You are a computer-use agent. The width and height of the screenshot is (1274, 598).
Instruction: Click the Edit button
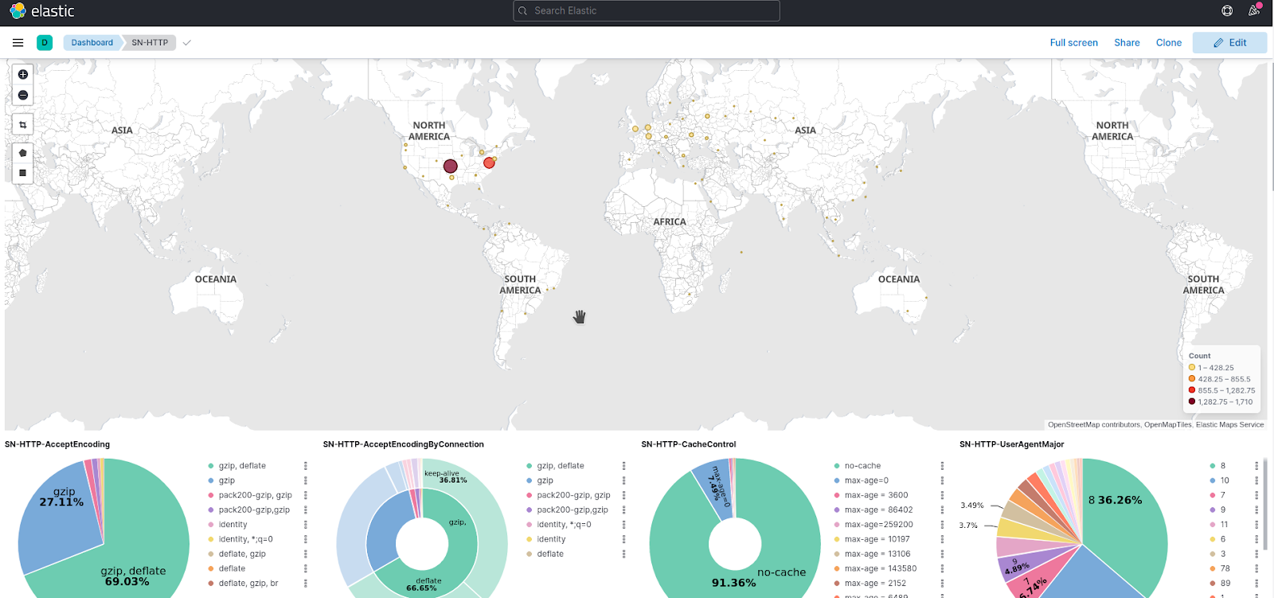[1229, 43]
